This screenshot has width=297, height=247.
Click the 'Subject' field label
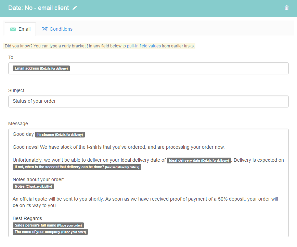tap(16, 90)
